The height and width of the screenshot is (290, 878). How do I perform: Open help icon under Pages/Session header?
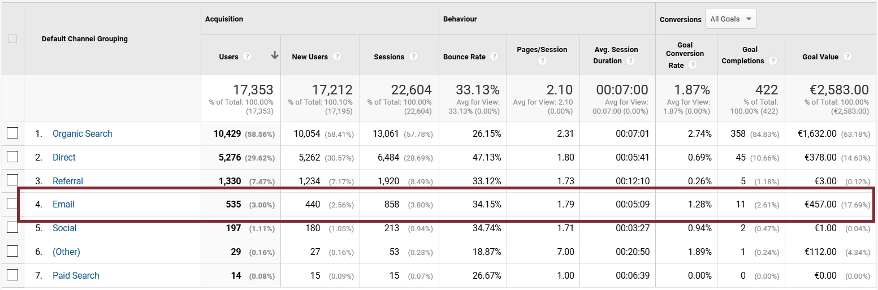(542, 61)
